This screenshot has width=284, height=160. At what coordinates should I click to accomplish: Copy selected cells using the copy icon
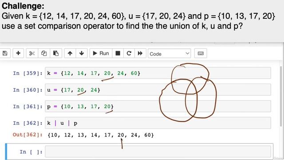click(x=44, y=53)
